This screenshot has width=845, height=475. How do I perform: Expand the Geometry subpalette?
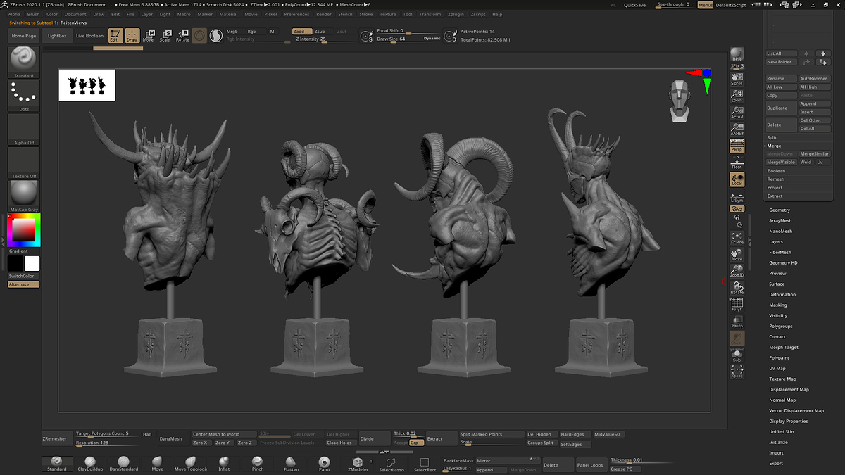780,210
